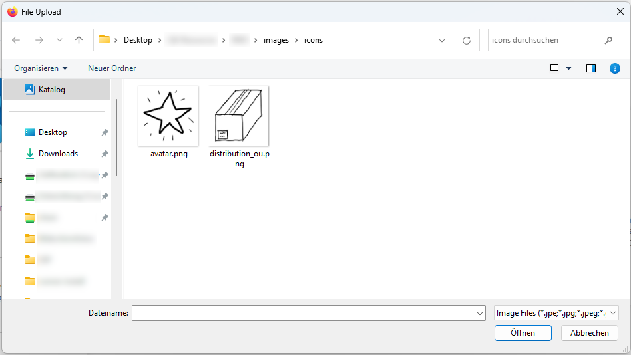Open the view options dropdown arrow

568,68
